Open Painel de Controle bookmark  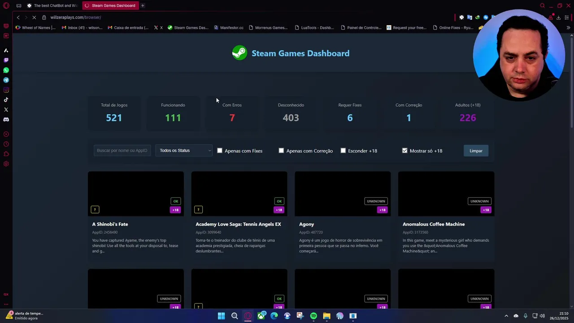361,27
